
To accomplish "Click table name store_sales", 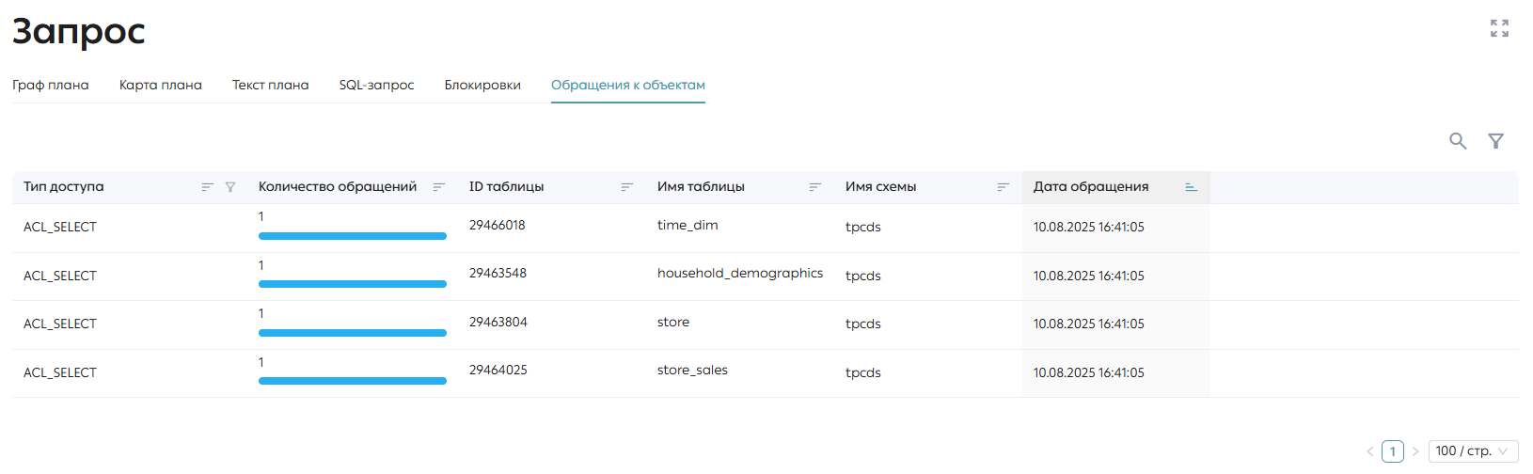I will [692, 370].
